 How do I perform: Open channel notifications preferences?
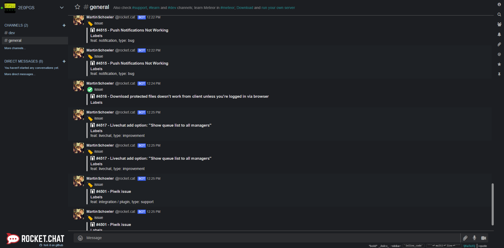pos(499,34)
